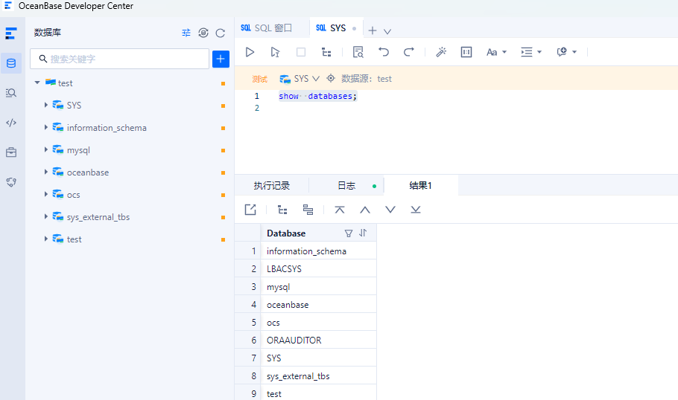Click the result tree view icon
The image size is (678, 400).
pos(282,210)
